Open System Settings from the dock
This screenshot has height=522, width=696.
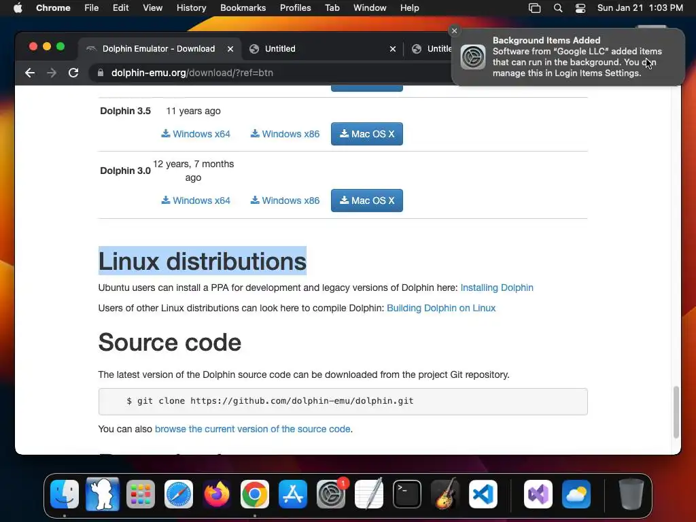[331, 494]
